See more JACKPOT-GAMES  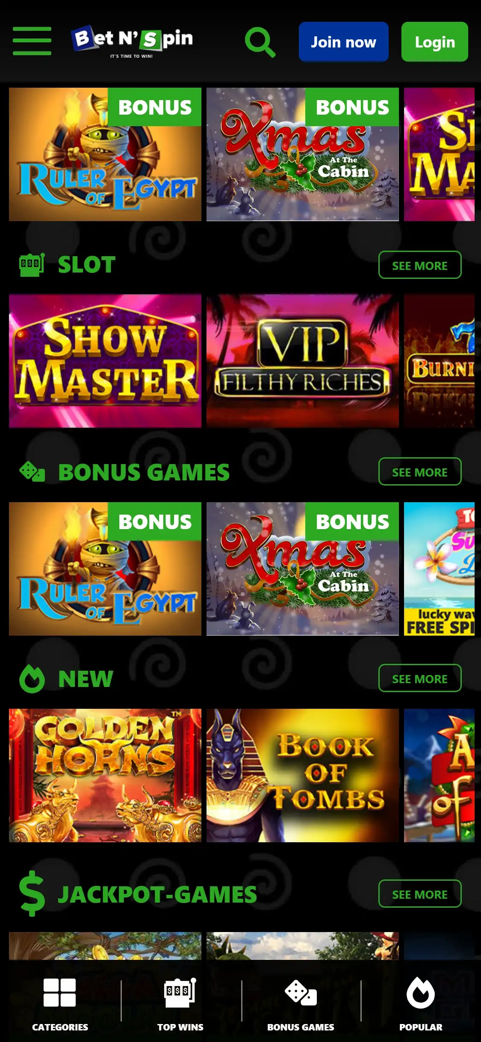coord(420,894)
